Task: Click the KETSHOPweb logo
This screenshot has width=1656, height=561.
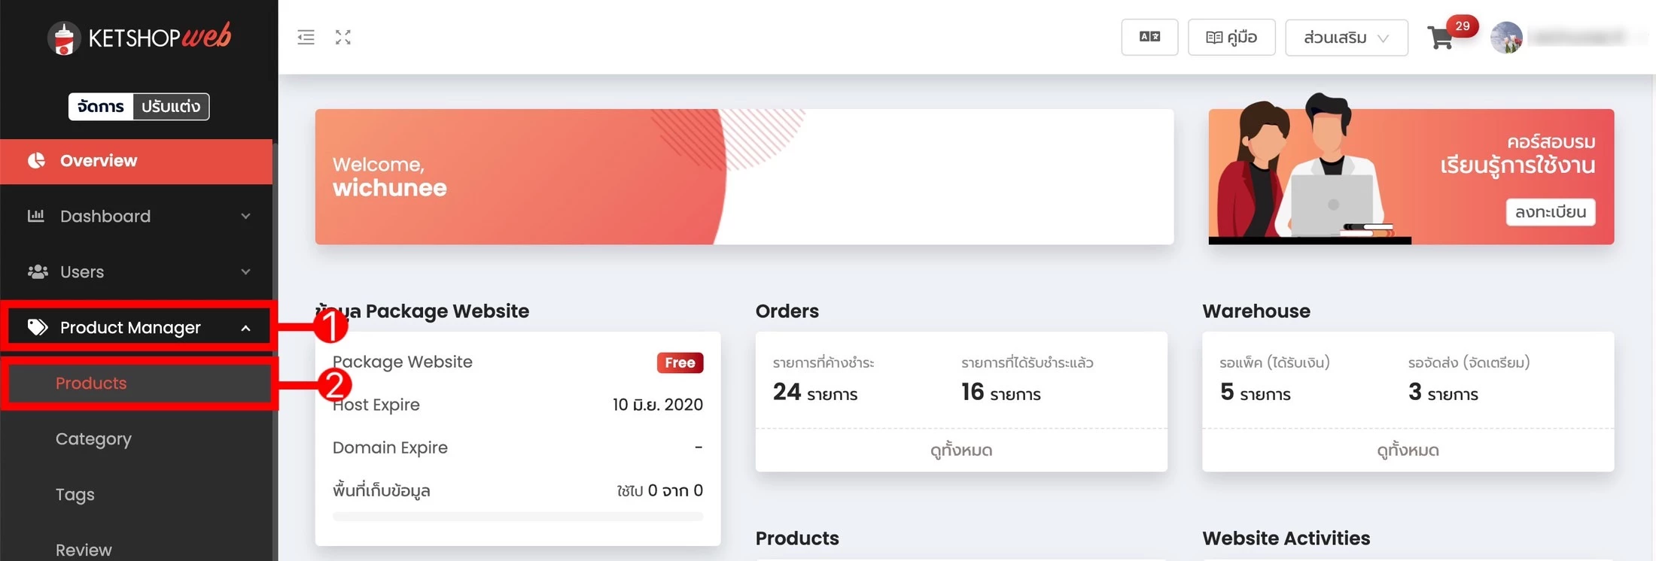Action: pyautogui.click(x=139, y=38)
